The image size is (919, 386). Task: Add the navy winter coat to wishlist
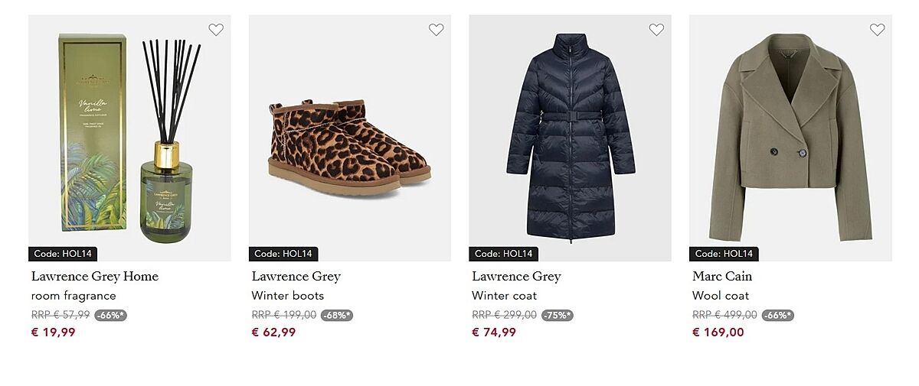[x=656, y=30]
